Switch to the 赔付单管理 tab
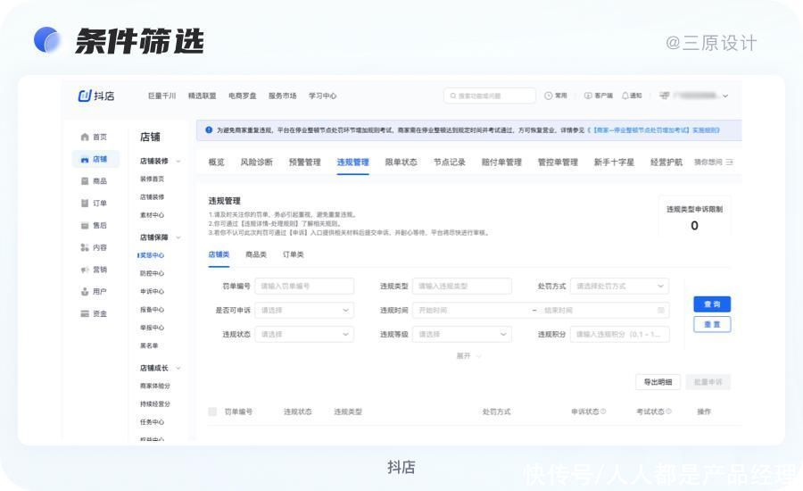803x491 pixels. [x=501, y=162]
